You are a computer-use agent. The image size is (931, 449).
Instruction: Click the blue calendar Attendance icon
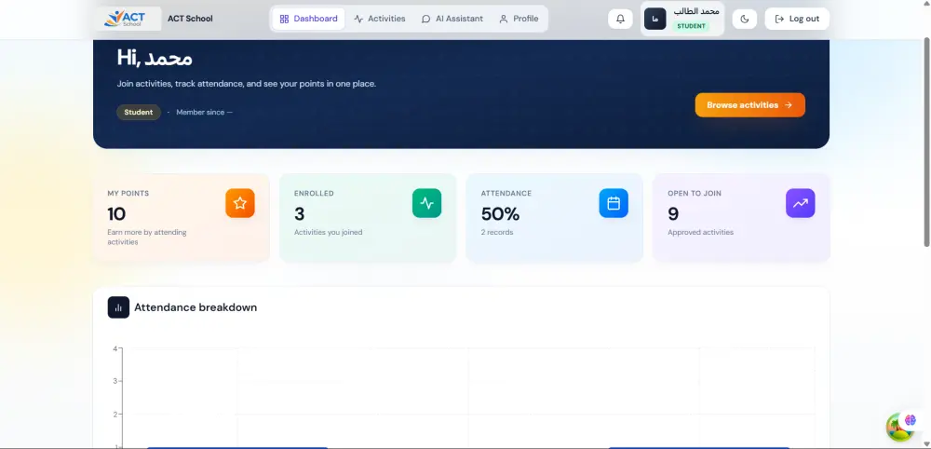pyautogui.click(x=614, y=203)
